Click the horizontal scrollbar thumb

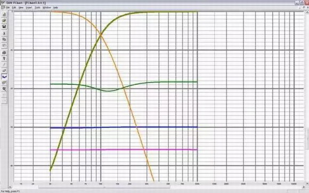pos(104,187)
